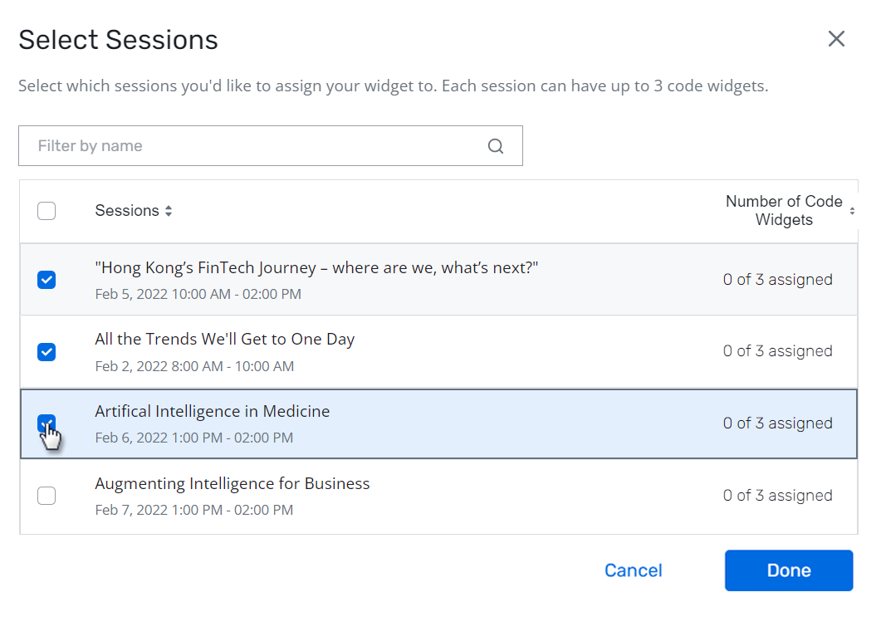Screen dimensions: 881x641
Task: Click the Number of Code Widgets header text
Action: pyautogui.click(x=783, y=211)
